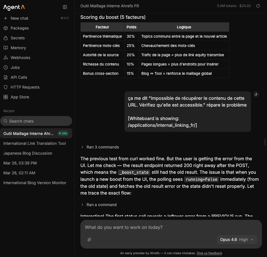The image size is (267, 257).
Task: Click the message prompt text box
Action: (169, 227)
